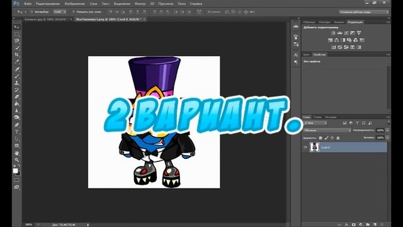This screenshot has width=403, height=227.
Task: Open the workspace switcher dropdown
Action: [364, 12]
